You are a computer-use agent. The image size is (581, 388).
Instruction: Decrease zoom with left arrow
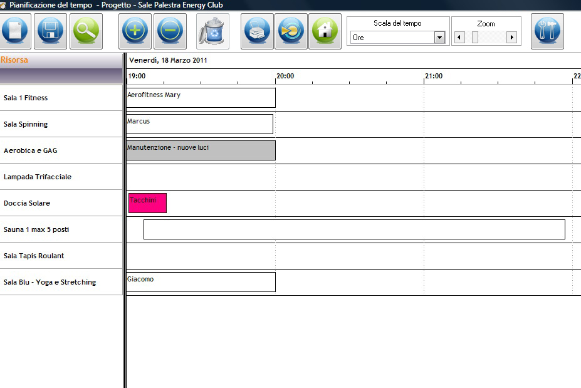pyautogui.click(x=459, y=38)
